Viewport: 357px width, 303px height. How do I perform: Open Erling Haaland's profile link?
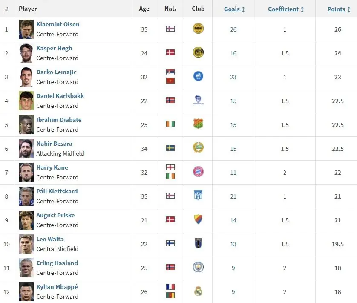pos(57,263)
